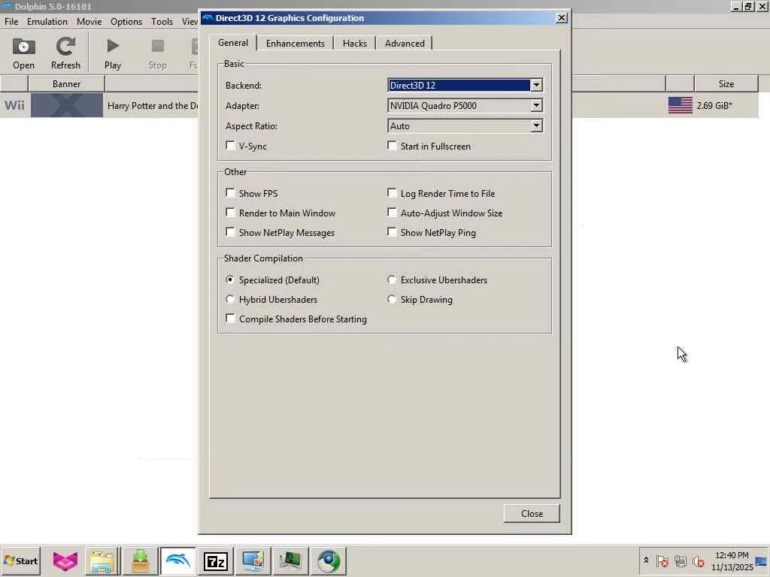Screen dimensions: 770x577
Task: Select the Skip Drawing radio button
Action: 391,299
